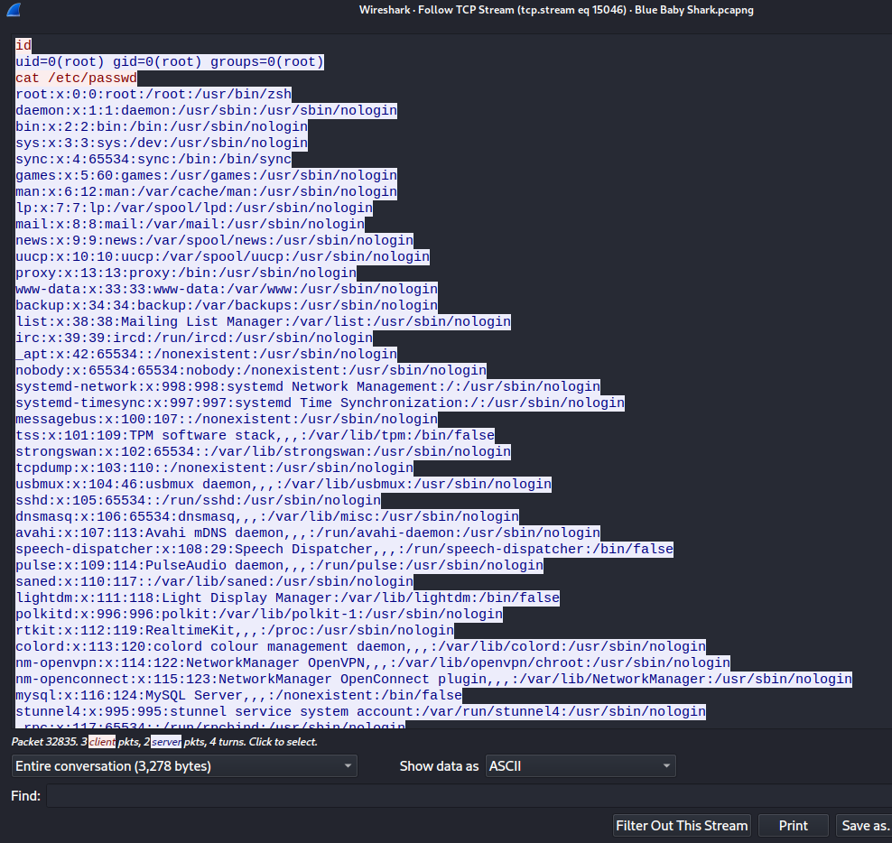Viewport: 892px width, 843px height.
Task: Click the uid=0(root) gid=0(root) line
Action: pos(170,61)
